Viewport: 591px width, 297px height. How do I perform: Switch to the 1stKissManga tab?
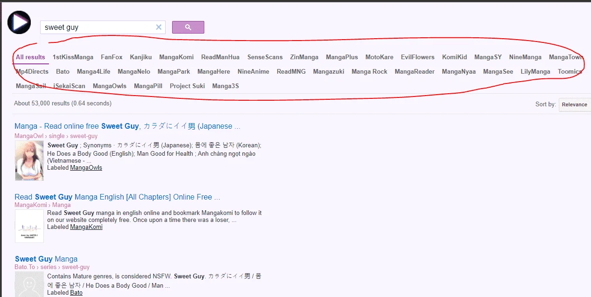73,57
